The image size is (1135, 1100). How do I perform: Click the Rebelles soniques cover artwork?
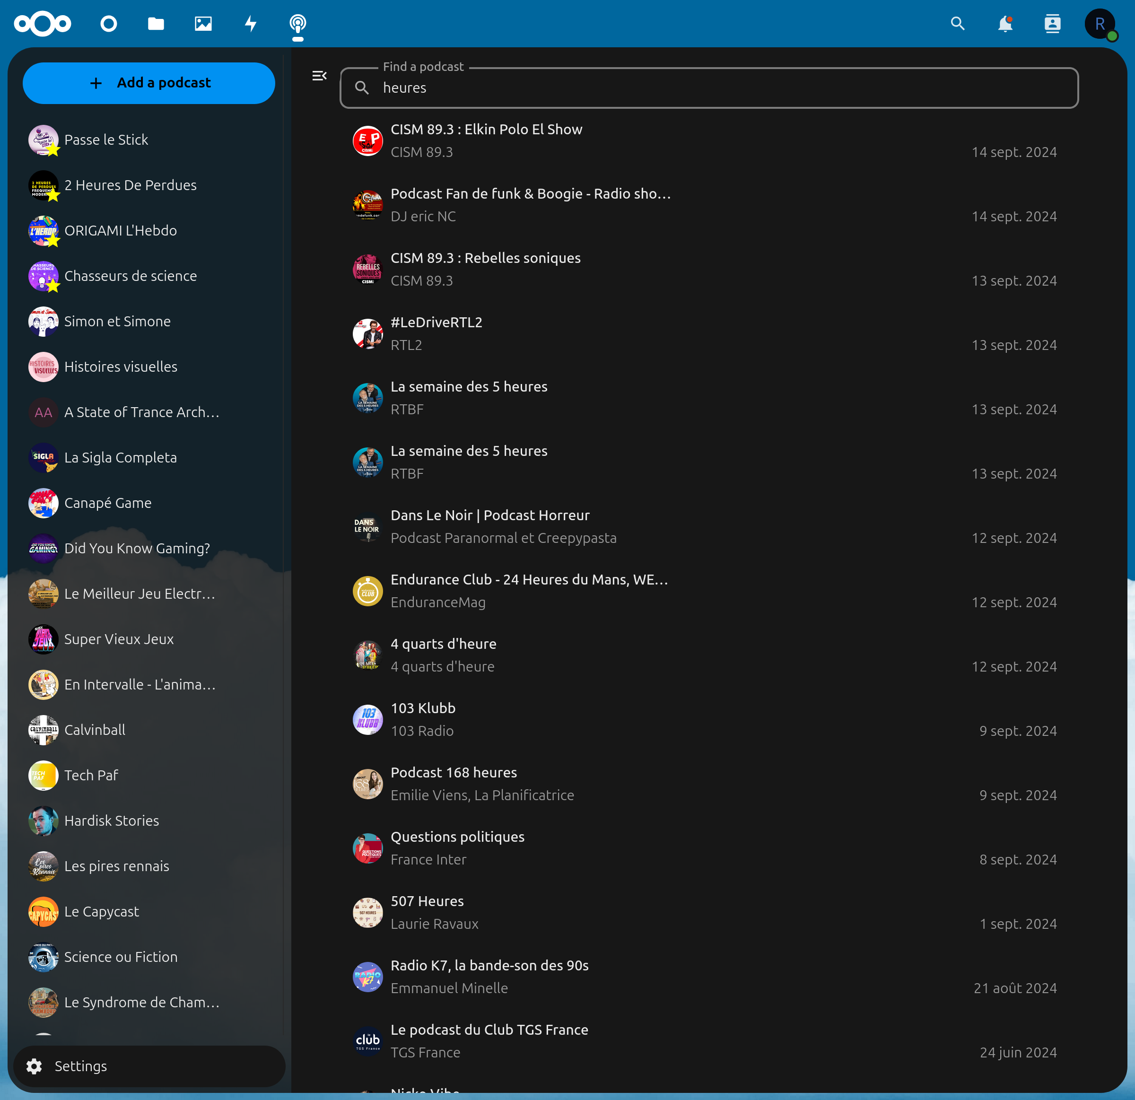(x=368, y=269)
